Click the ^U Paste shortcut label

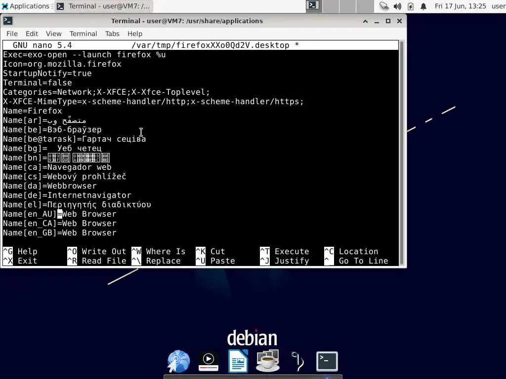[215, 261]
